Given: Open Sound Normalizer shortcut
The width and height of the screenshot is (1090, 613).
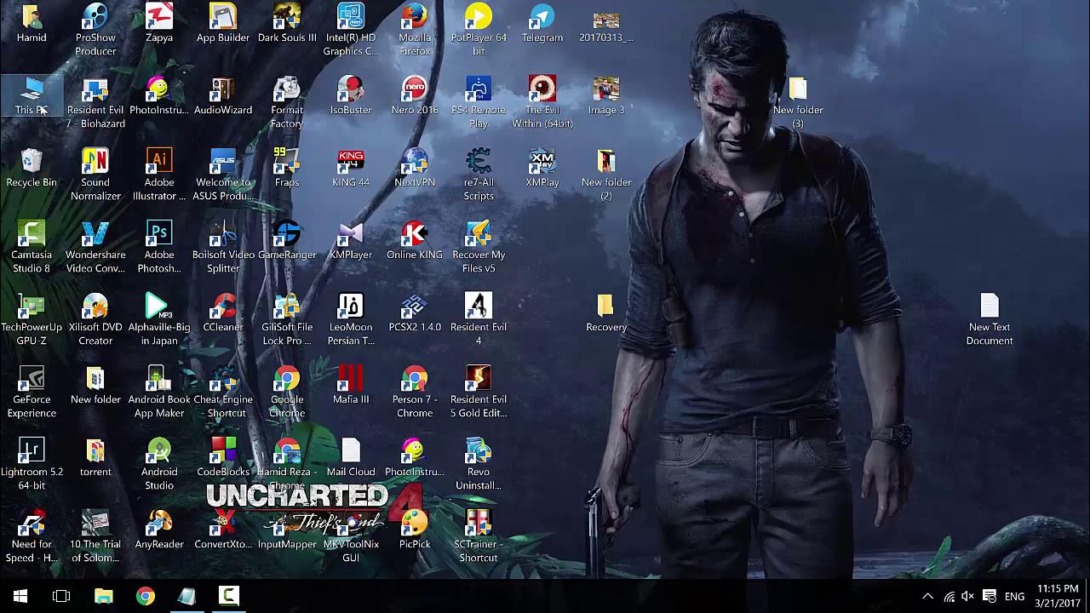Looking at the screenshot, I should coord(95,174).
